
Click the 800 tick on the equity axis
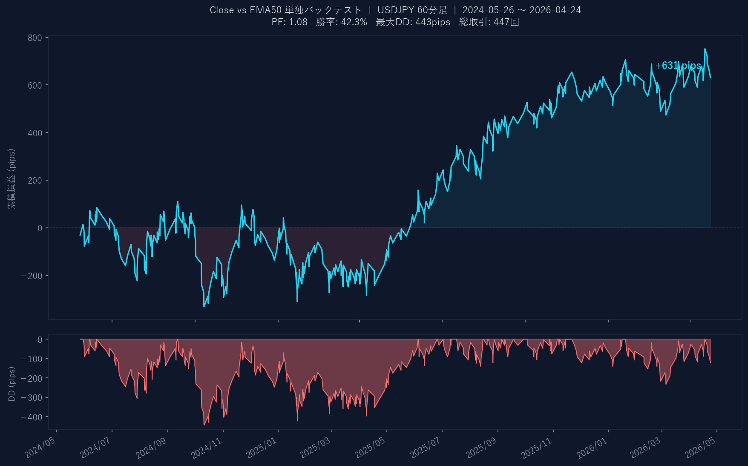point(35,38)
